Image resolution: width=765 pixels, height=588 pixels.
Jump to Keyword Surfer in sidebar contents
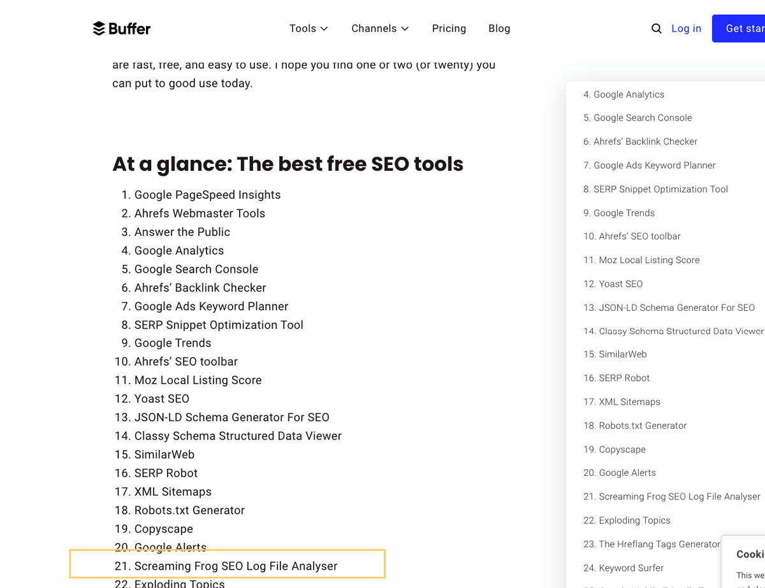tap(623, 568)
